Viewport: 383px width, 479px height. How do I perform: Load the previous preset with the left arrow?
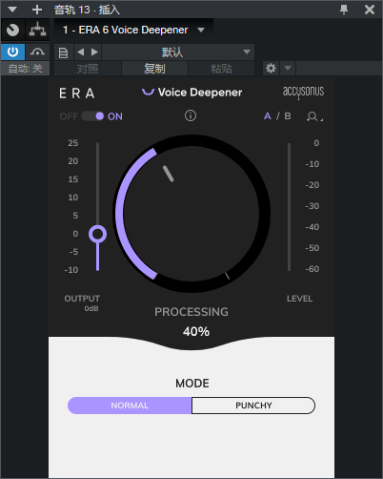coord(81,52)
